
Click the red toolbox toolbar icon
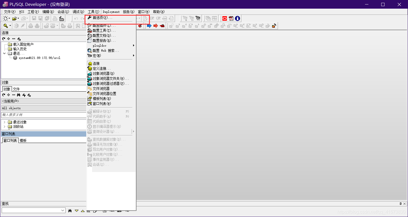click(x=162, y=26)
